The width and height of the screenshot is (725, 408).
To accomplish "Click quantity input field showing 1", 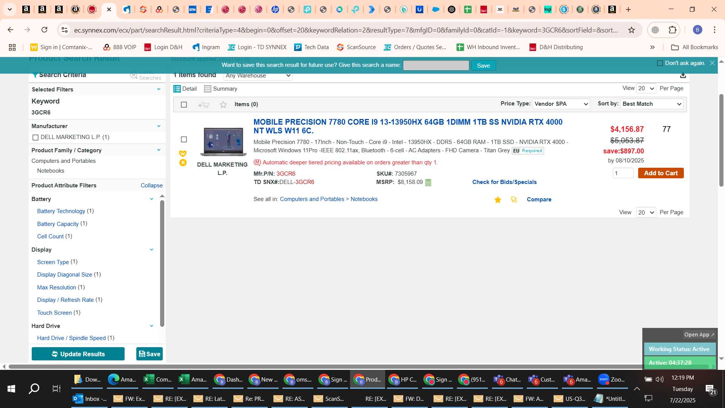I will pos(623,173).
